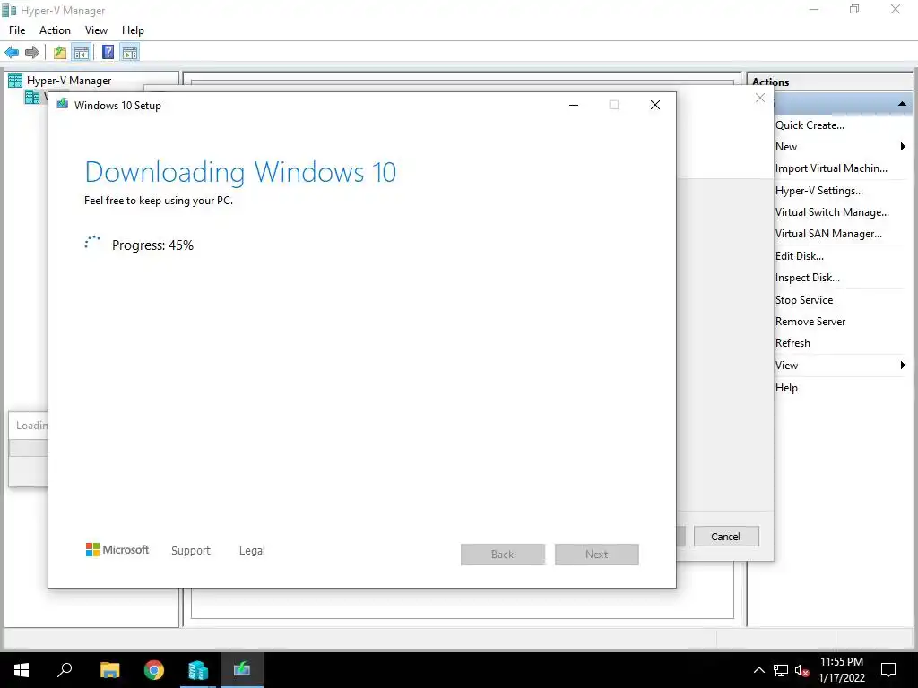The image size is (918, 688).
Task: Launch Google Chrome from taskbar
Action: point(154,670)
